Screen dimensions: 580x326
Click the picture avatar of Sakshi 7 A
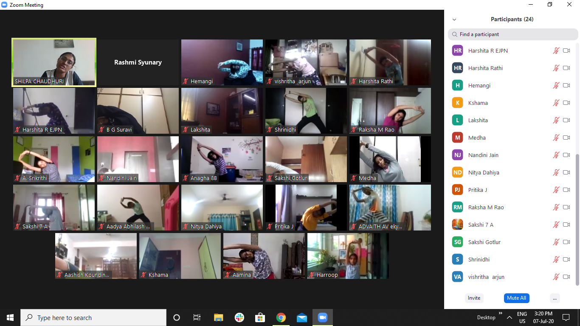coord(457,225)
